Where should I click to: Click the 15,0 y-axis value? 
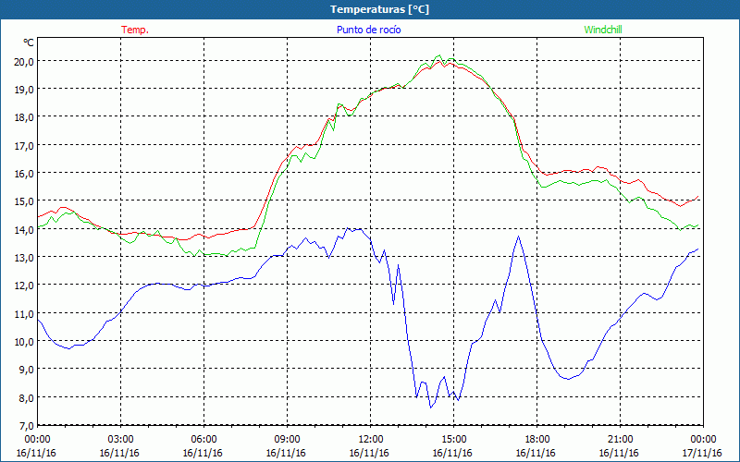click(x=25, y=201)
